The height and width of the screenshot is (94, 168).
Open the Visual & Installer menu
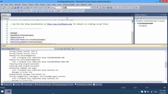[69, 4]
